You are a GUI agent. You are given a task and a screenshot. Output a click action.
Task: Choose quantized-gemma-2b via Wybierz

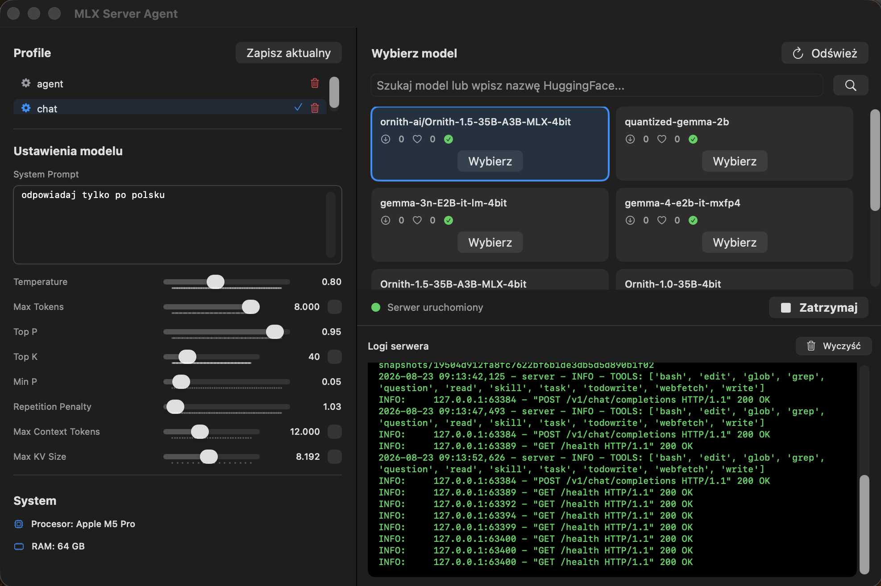tap(735, 161)
